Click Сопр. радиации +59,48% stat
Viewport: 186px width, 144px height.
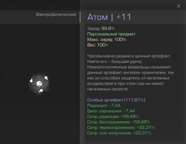113,117
